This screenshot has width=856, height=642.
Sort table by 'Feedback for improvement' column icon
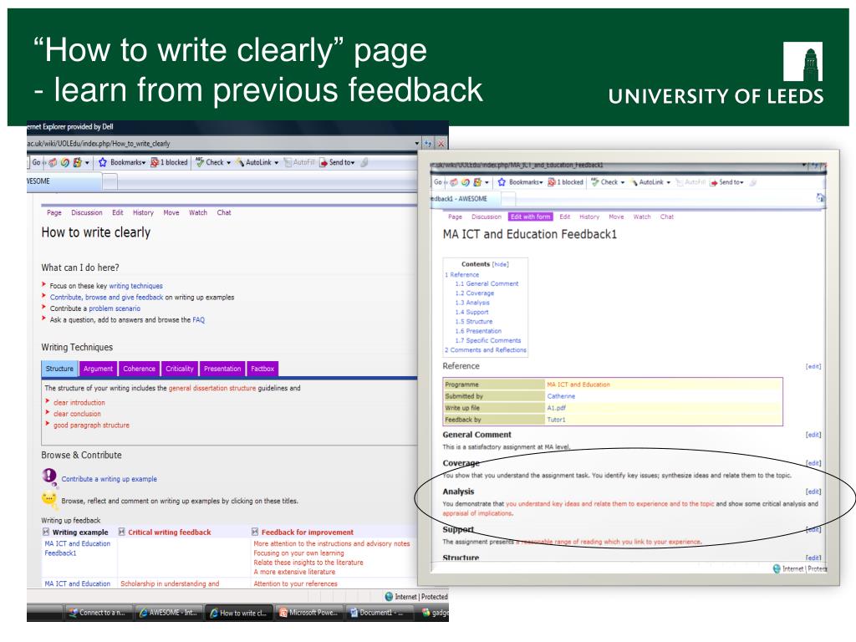pyautogui.click(x=255, y=532)
